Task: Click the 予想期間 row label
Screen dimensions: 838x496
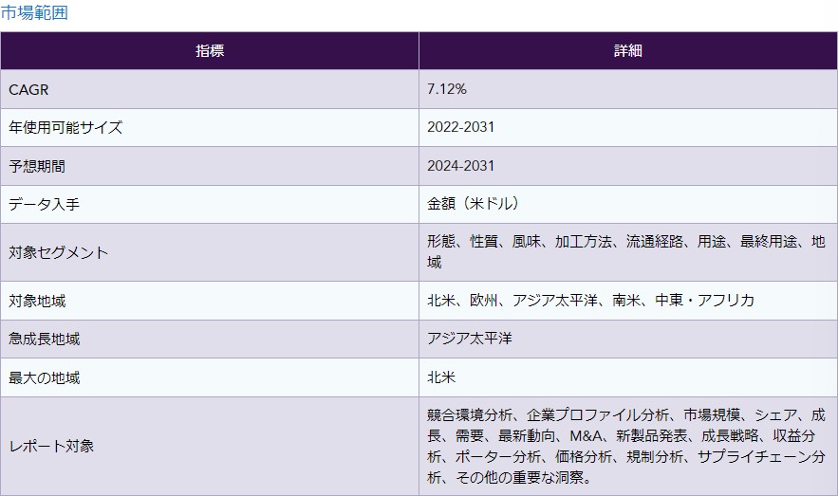Action: tap(37, 166)
